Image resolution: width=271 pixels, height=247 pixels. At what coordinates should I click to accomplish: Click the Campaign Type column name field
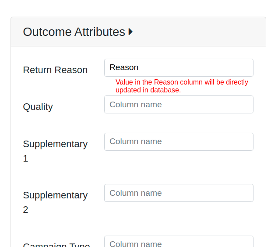coord(179,242)
